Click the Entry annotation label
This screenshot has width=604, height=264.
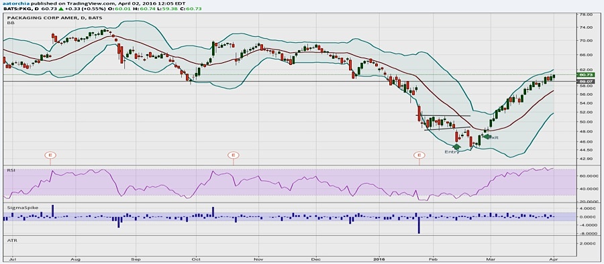(x=452, y=152)
